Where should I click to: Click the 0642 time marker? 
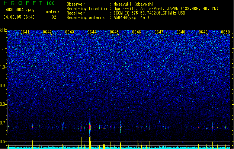pos(47,32)
